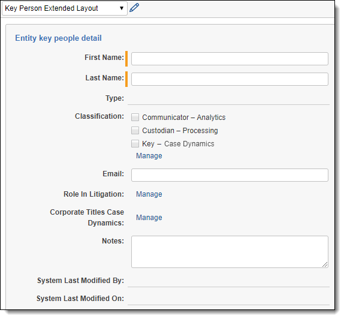Click the Entity key people detail heading

click(58, 38)
